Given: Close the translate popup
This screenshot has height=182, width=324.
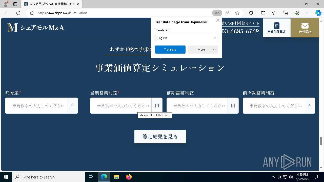Looking at the screenshot, I should (218, 20).
